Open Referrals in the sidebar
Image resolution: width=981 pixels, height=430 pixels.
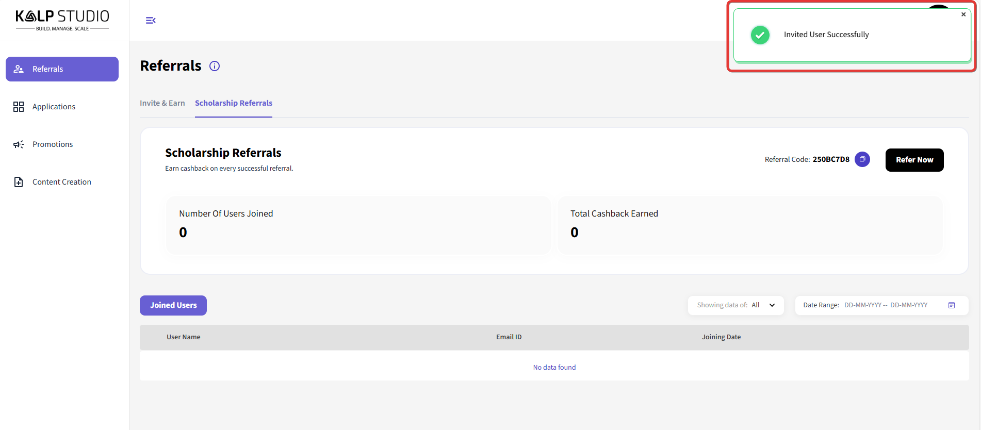click(x=62, y=69)
